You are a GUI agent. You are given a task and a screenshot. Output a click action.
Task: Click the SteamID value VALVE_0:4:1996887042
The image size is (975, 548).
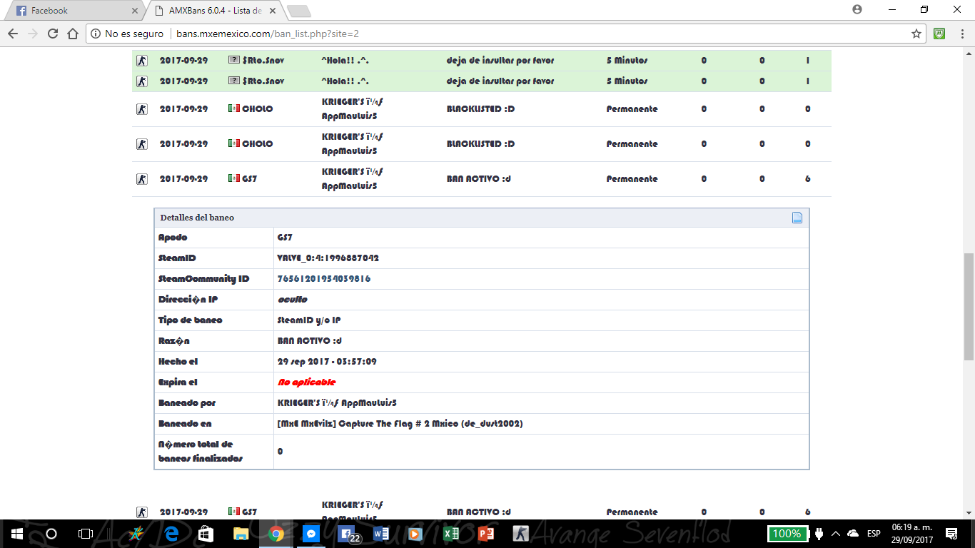[x=328, y=258]
